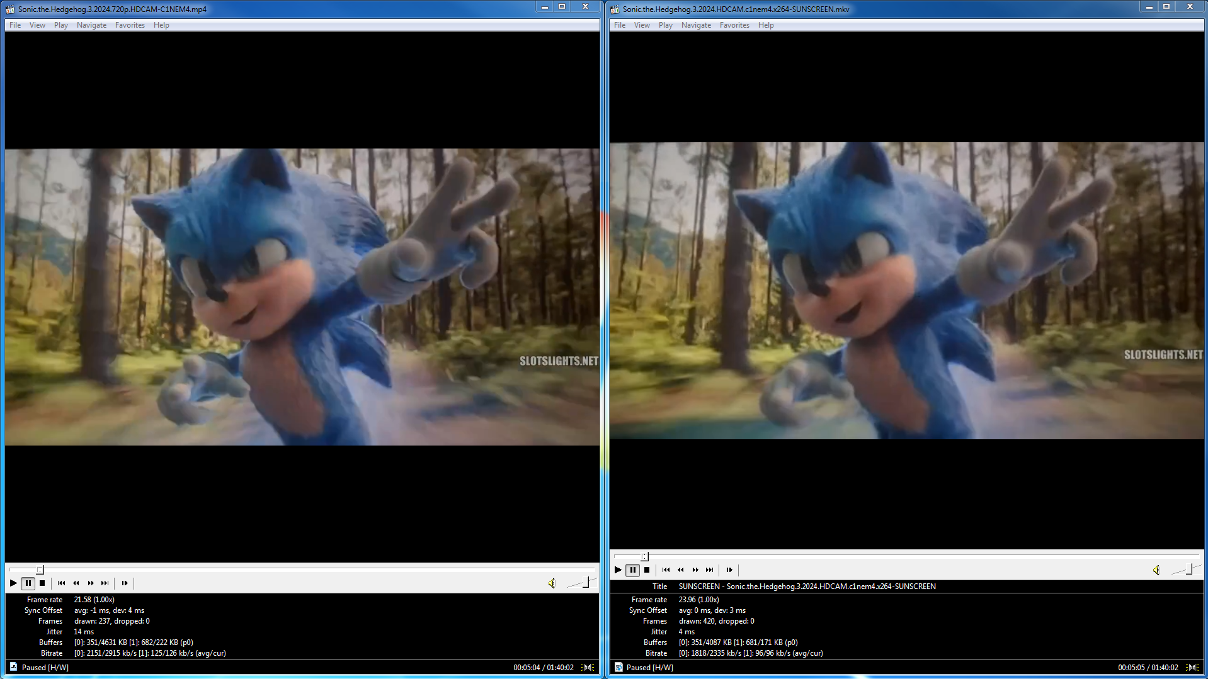Screen dimensions: 1208x679
Task: Open File menu in left player
Action: 15,25
